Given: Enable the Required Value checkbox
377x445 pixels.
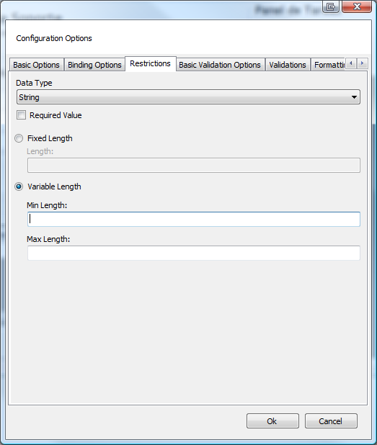Looking at the screenshot, I should 21,115.
